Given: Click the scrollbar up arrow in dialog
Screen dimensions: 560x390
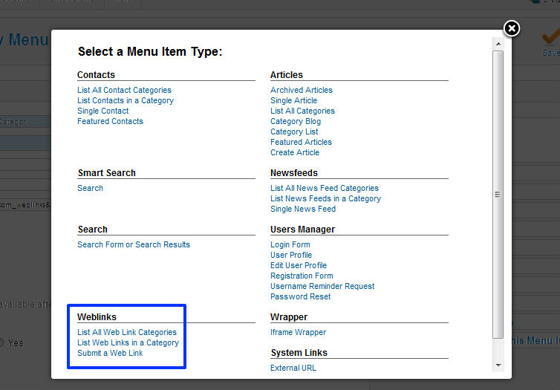Looking at the screenshot, I should (498, 44).
